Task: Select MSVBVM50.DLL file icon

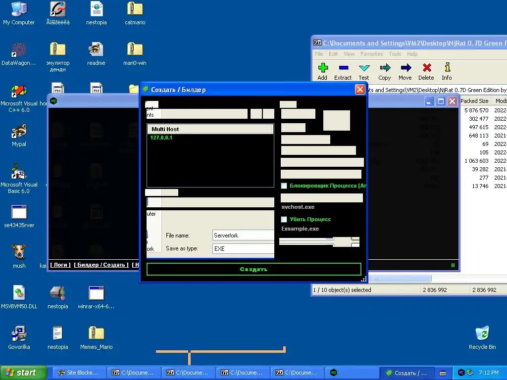Action: pyautogui.click(x=19, y=297)
